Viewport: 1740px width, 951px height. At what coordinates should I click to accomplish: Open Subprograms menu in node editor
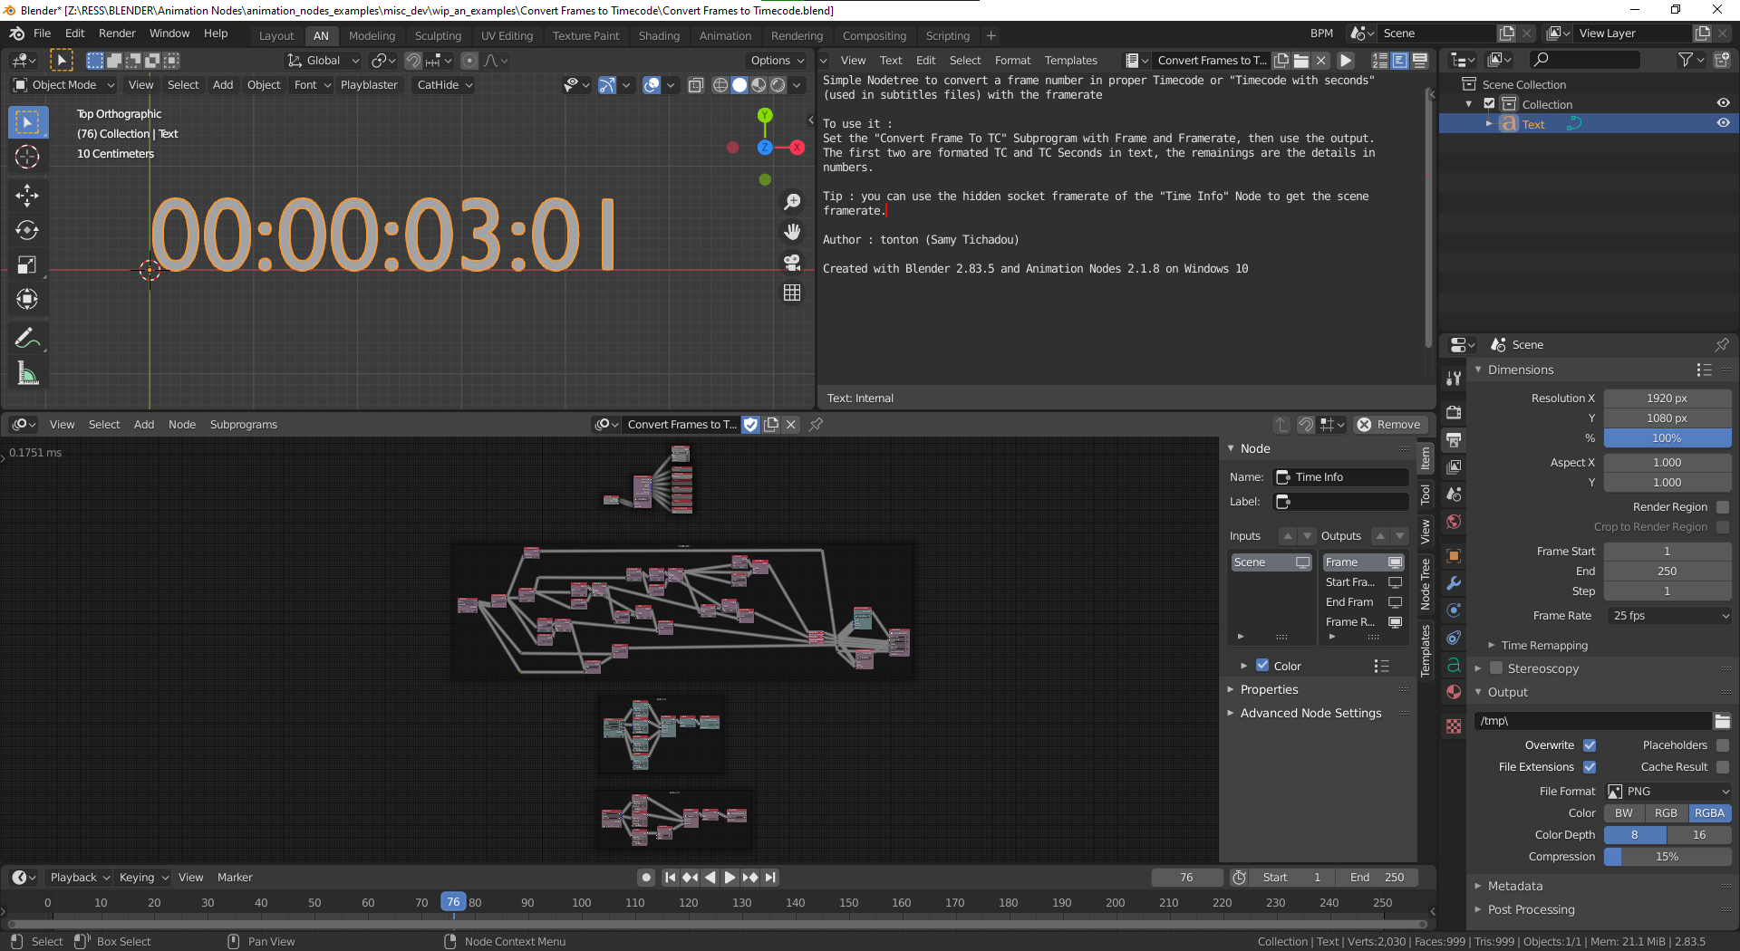[243, 424]
